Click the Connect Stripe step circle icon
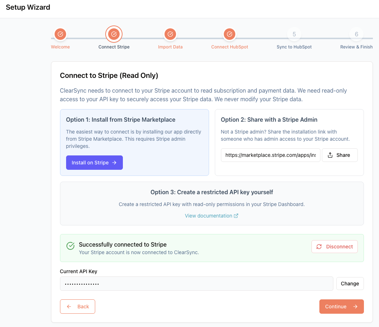 click(114, 34)
